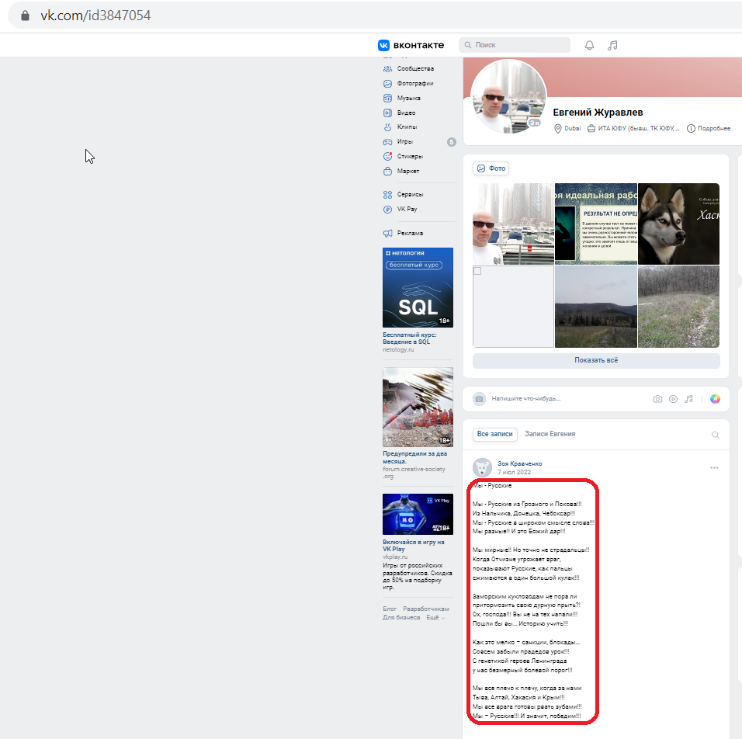Open the Фотографии sidebar icon
The image size is (742, 739).
tap(387, 83)
